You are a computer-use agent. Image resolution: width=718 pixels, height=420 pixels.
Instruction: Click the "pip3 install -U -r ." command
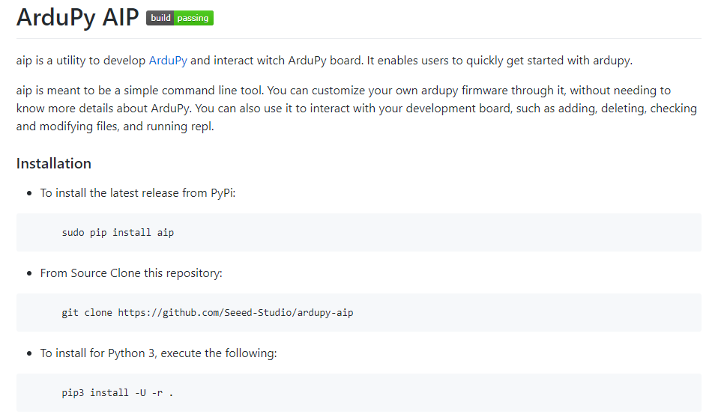[118, 392]
